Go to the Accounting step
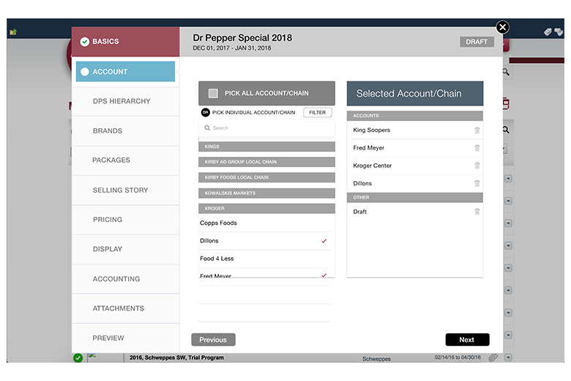This screenshot has height=381, width=571. (125, 279)
